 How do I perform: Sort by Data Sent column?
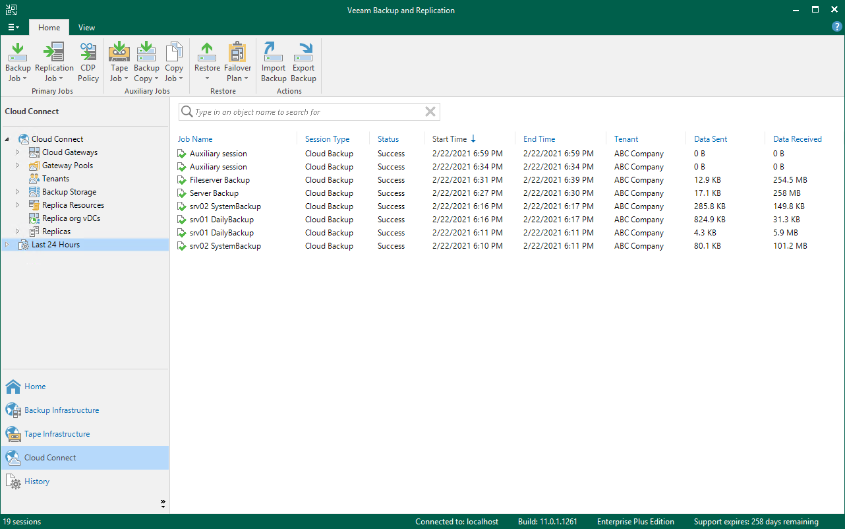click(711, 139)
